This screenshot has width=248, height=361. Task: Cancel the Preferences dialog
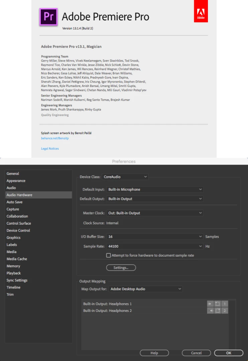pyautogui.click(x=196, y=353)
